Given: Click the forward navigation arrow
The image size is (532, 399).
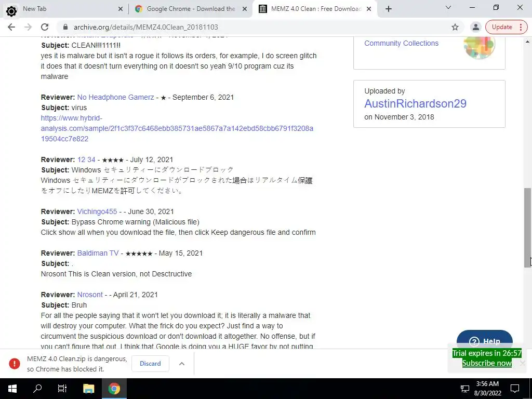Looking at the screenshot, I should tap(28, 27).
